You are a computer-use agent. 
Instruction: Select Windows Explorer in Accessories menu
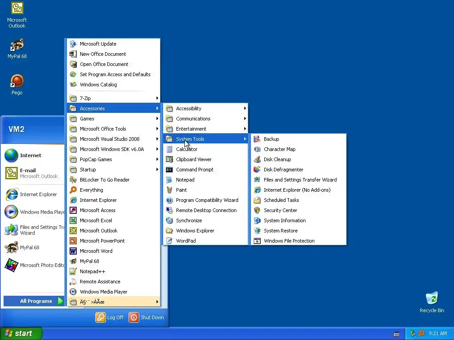[206, 231]
